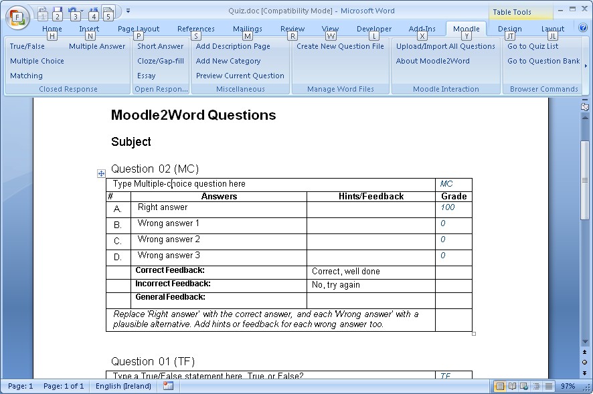Expand more ribbon groups arrow at right
Screen dimensions: 593x394
point(586,66)
